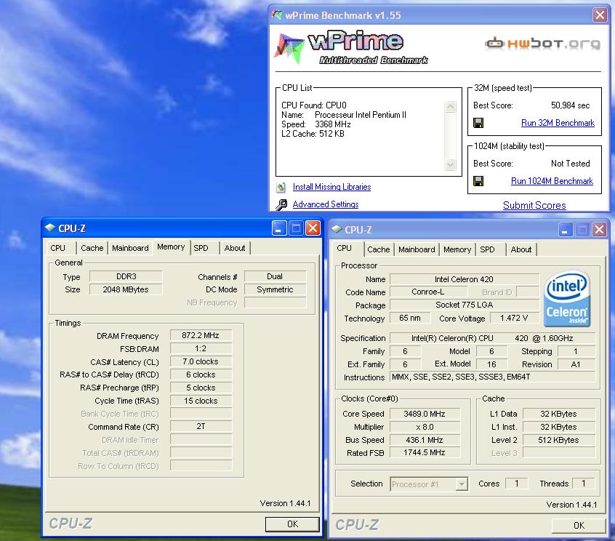The height and width of the screenshot is (541, 615).
Task: Click the 1024M benchmark save floppy icon
Action: 478,181
